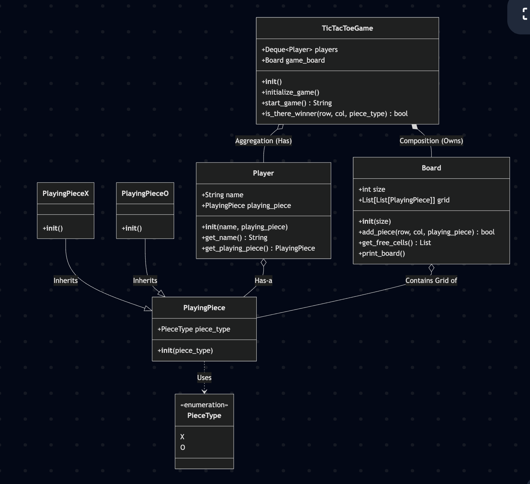Click the hollow diamond below the Board class
Screen dimensions: 530x484
(x=431, y=268)
